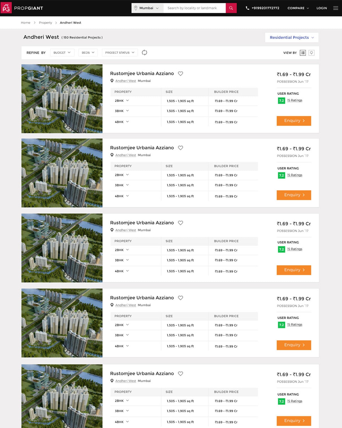Image resolution: width=342 pixels, height=428 pixels.
Task: Open fifth listing's building thumbnail
Action: pyautogui.click(x=62, y=396)
